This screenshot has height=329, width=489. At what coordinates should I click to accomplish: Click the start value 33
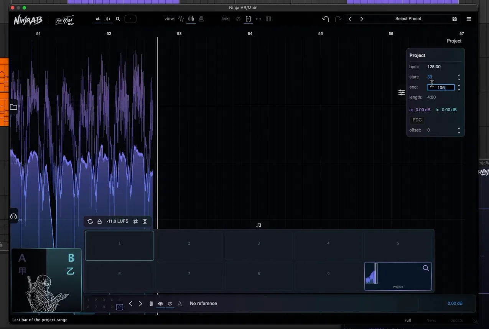[x=430, y=77]
